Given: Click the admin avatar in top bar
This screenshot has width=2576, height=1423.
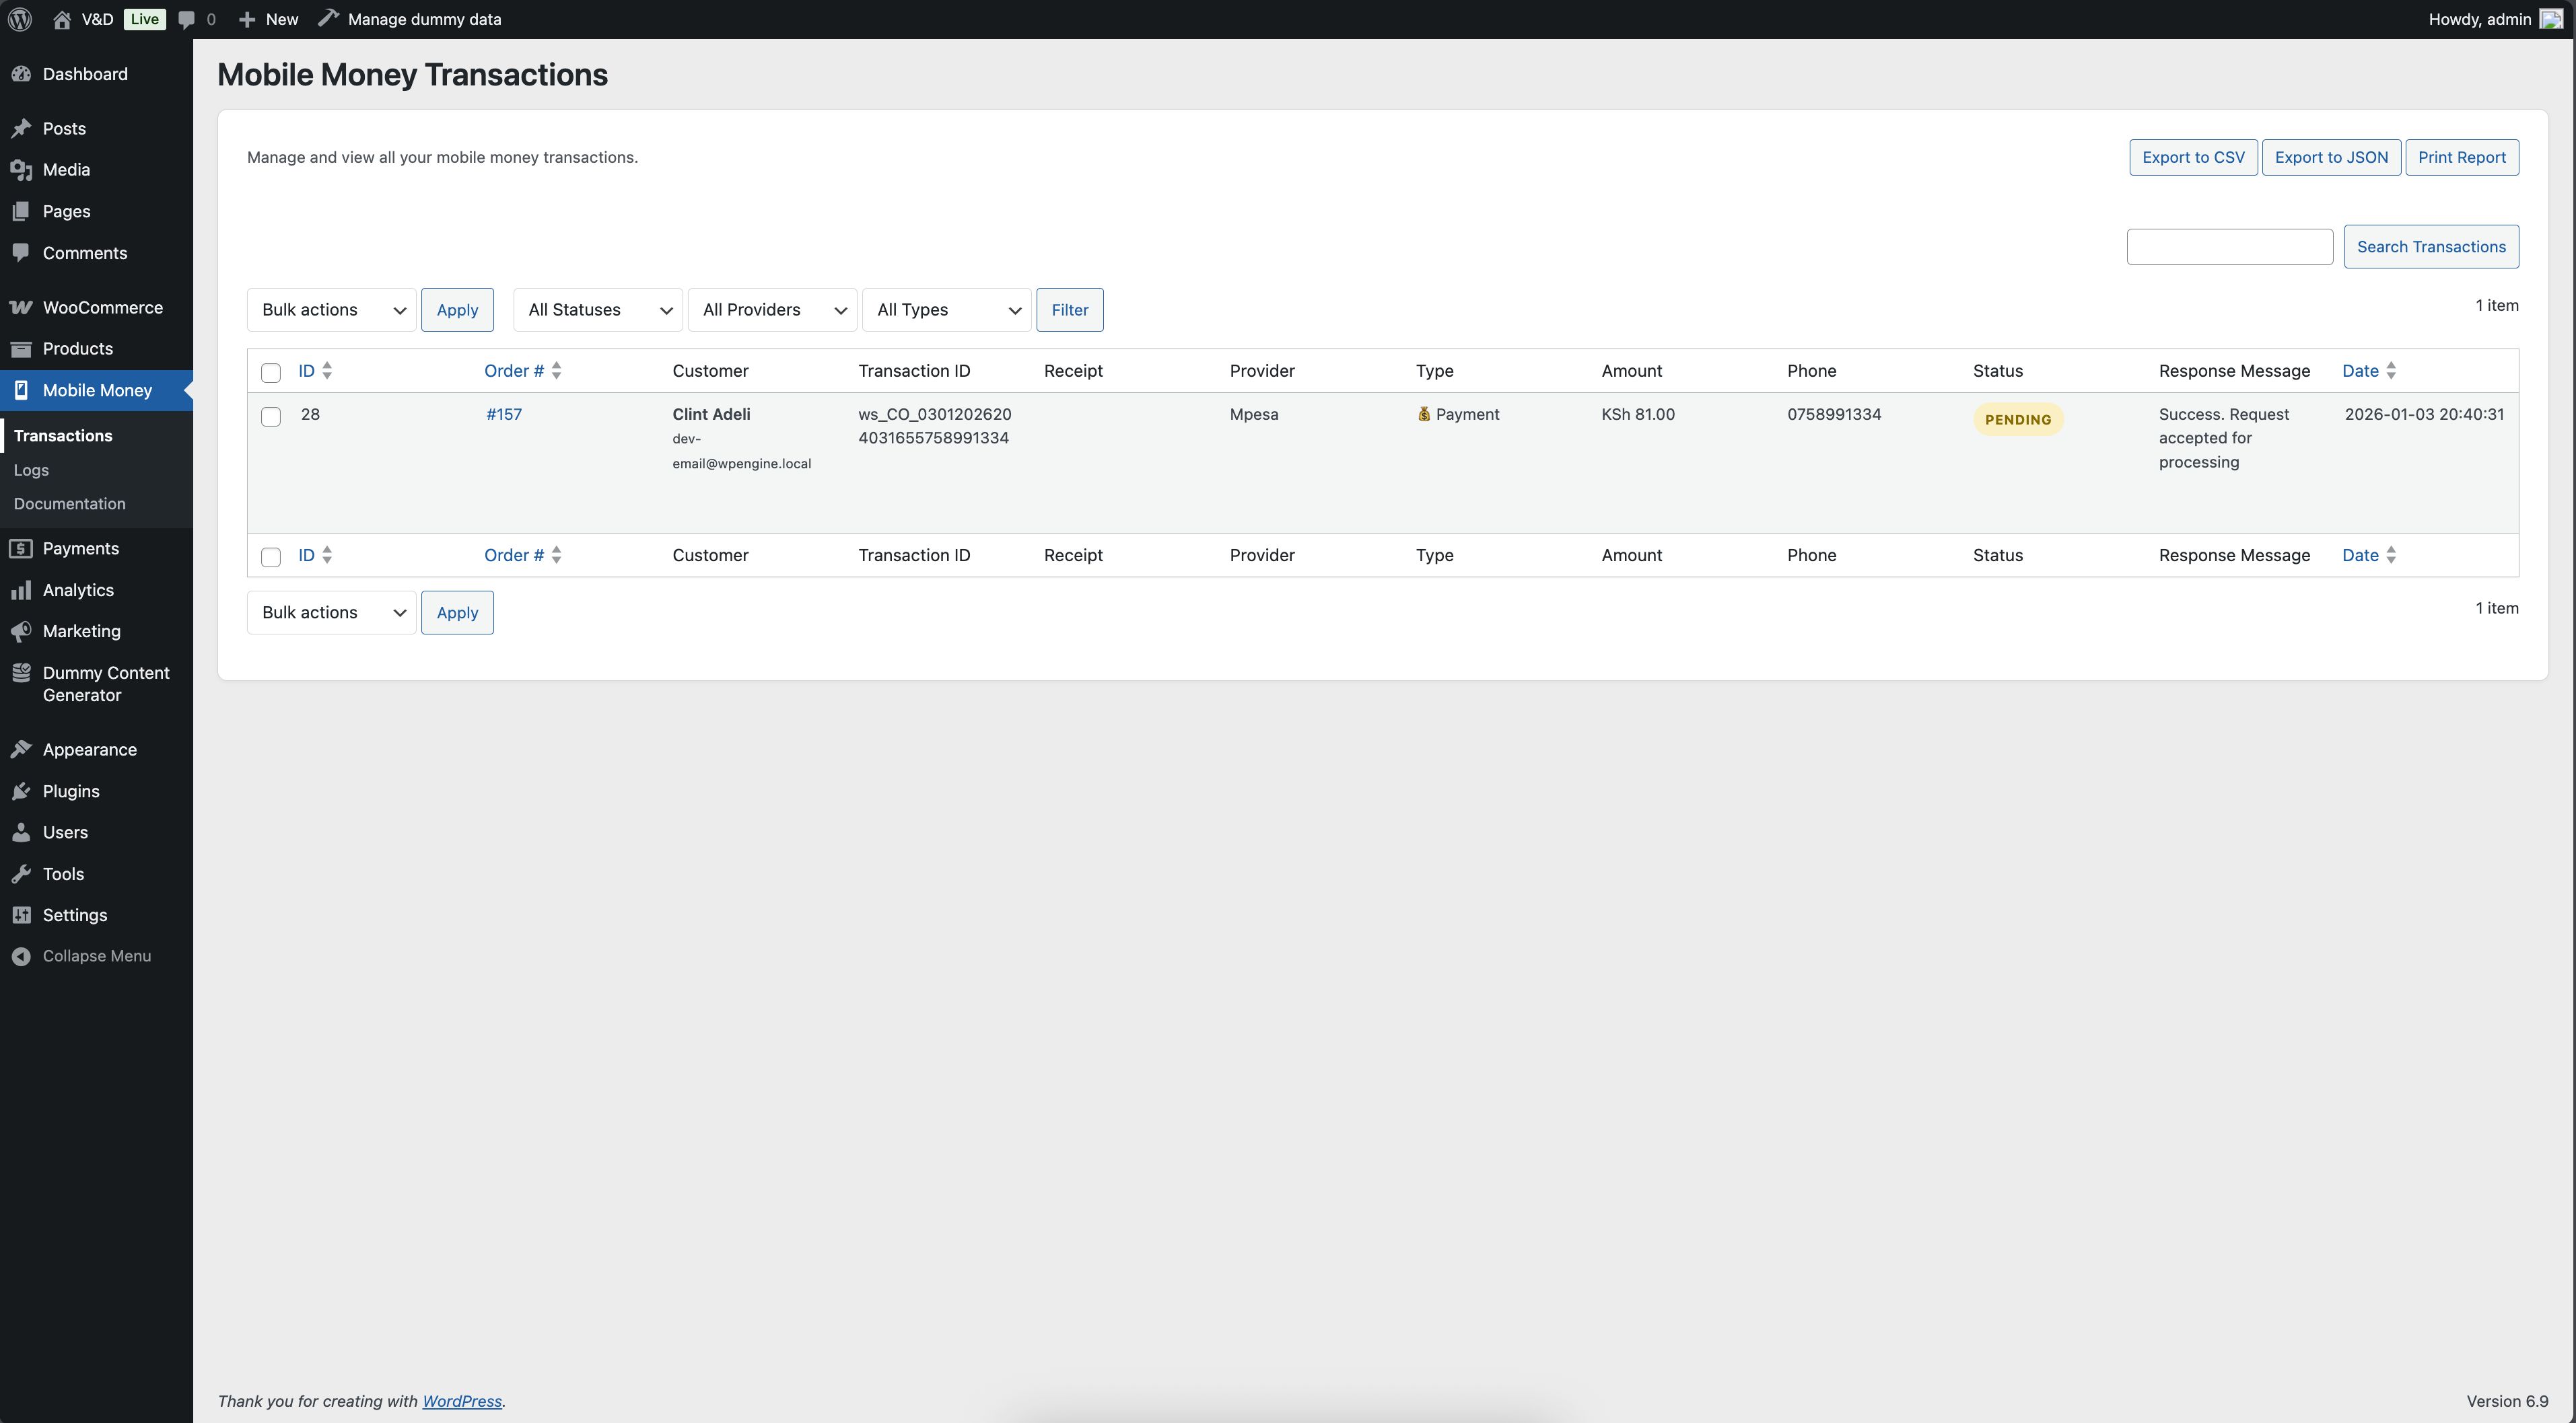Looking at the screenshot, I should [x=2551, y=19].
